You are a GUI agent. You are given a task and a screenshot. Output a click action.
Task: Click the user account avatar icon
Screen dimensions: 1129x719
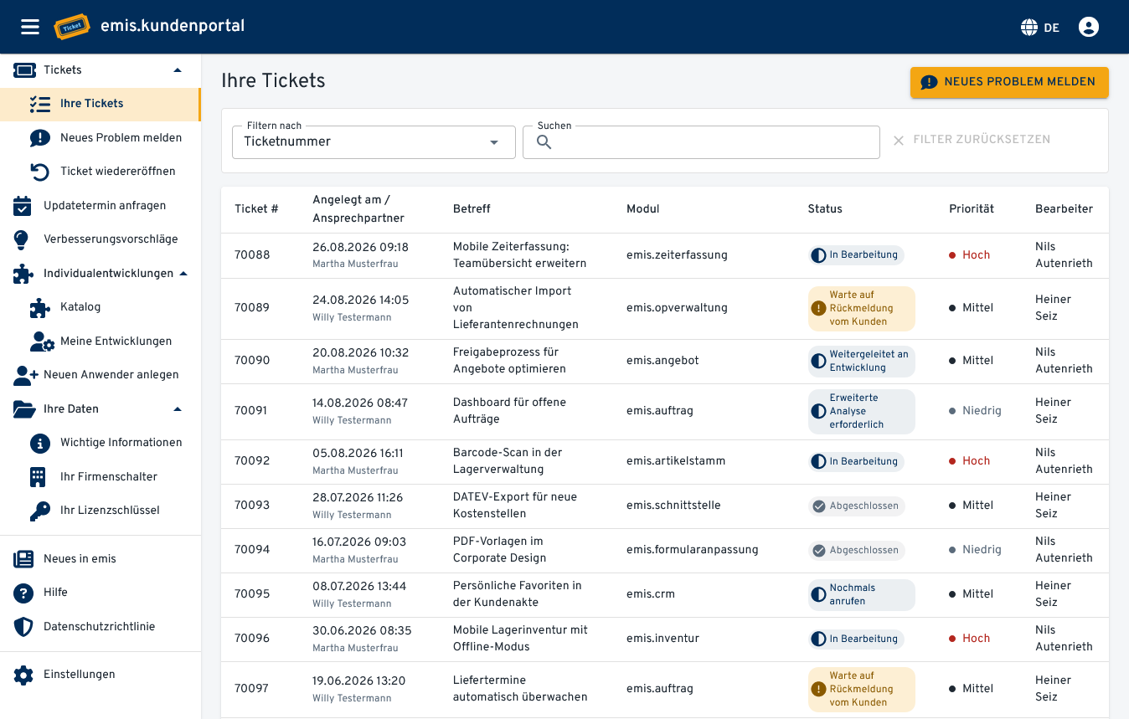pos(1088,27)
